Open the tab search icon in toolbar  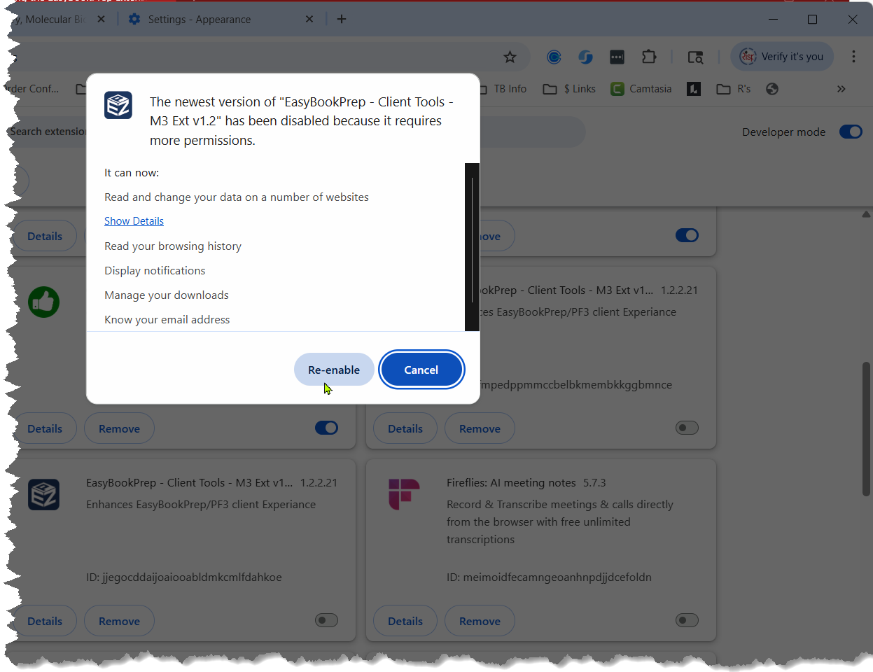click(695, 57)
